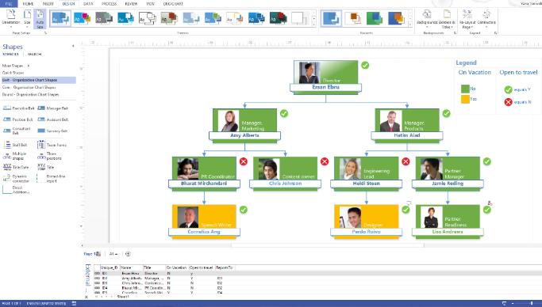542x307 pixels.
Task: Select the Dotted-line report shape
Action: click(51, 179)
